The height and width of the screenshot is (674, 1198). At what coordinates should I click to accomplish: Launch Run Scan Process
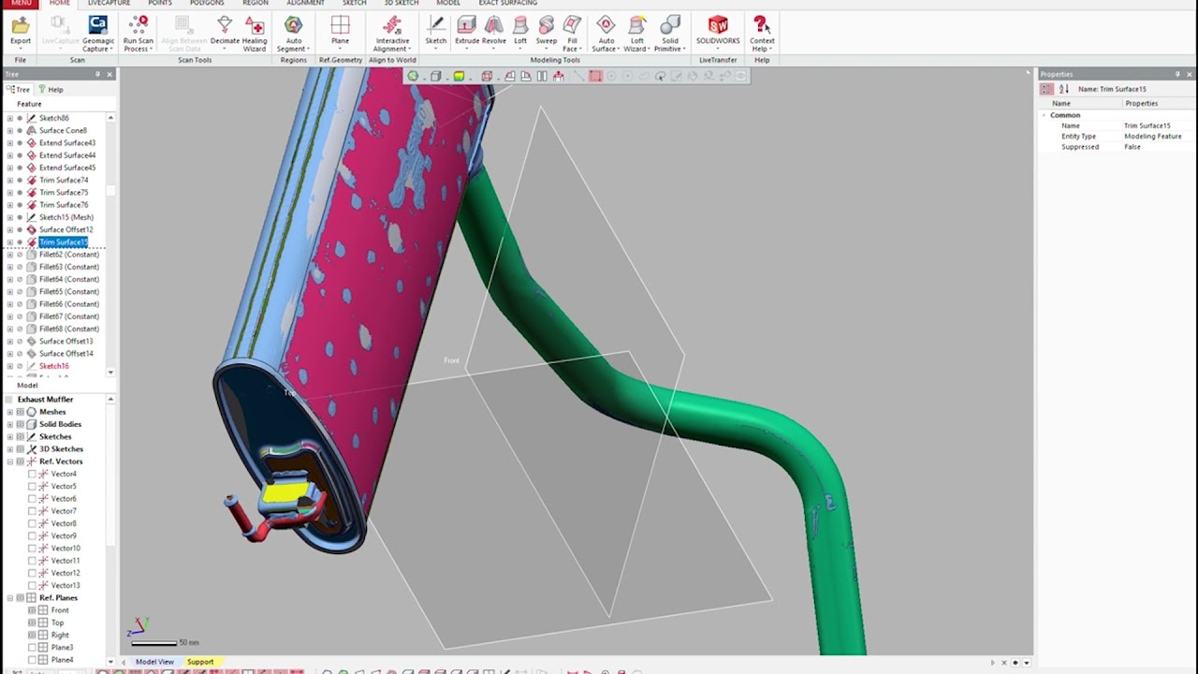pyautogui.click(x=138, y=33)
